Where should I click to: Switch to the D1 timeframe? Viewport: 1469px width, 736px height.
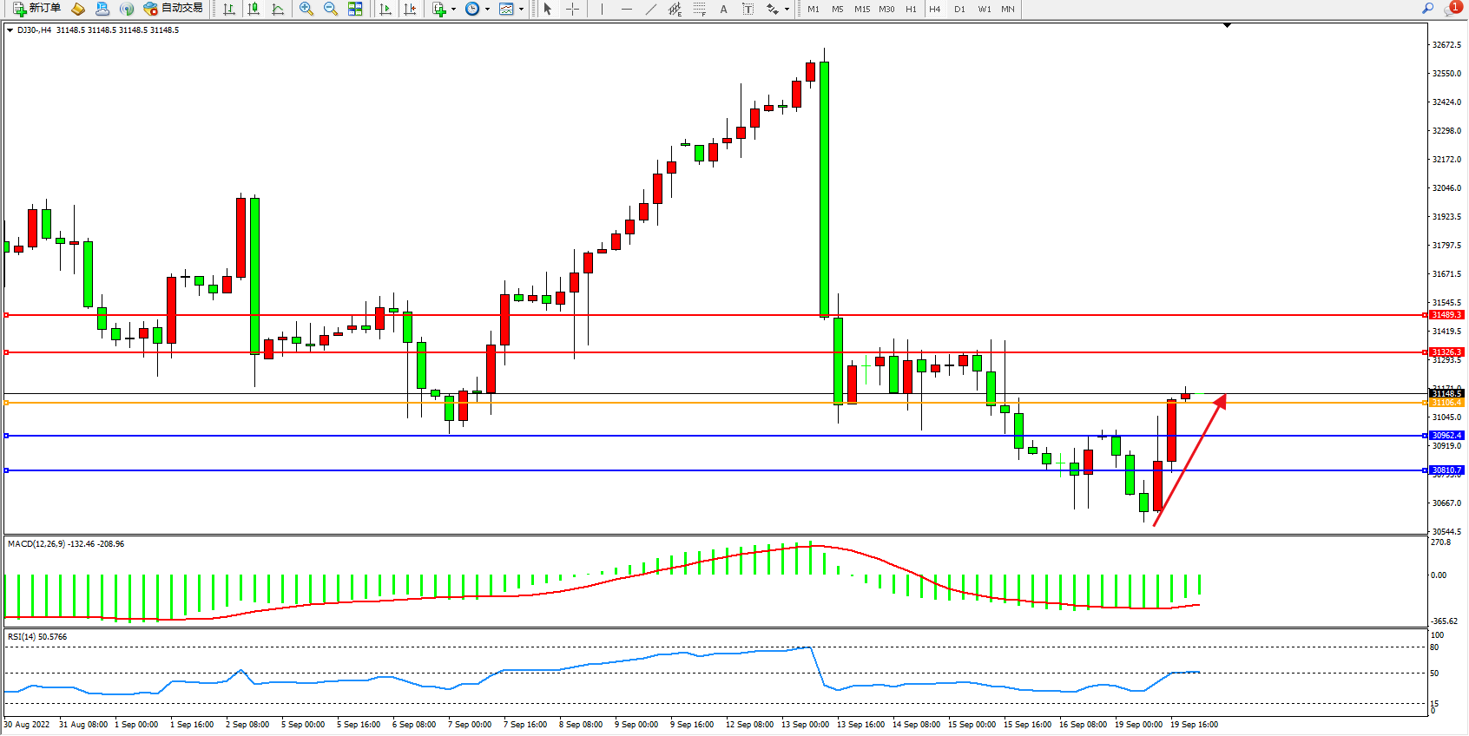click(959, 9)
